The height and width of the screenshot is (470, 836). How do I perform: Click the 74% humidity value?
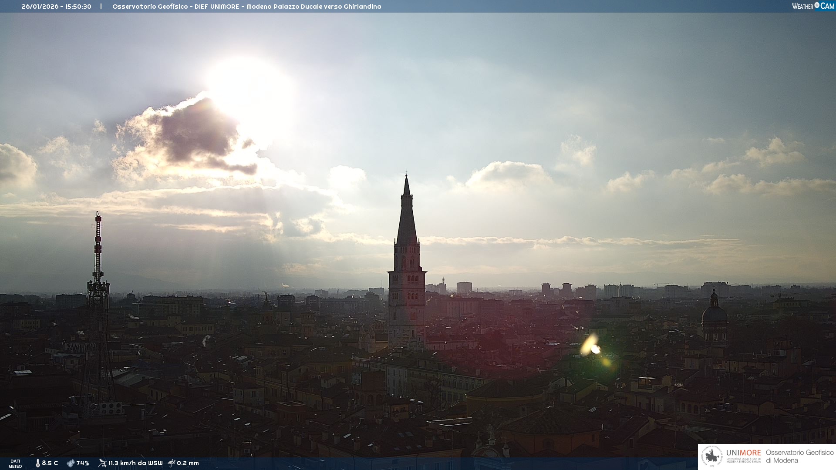click(83, 463)
